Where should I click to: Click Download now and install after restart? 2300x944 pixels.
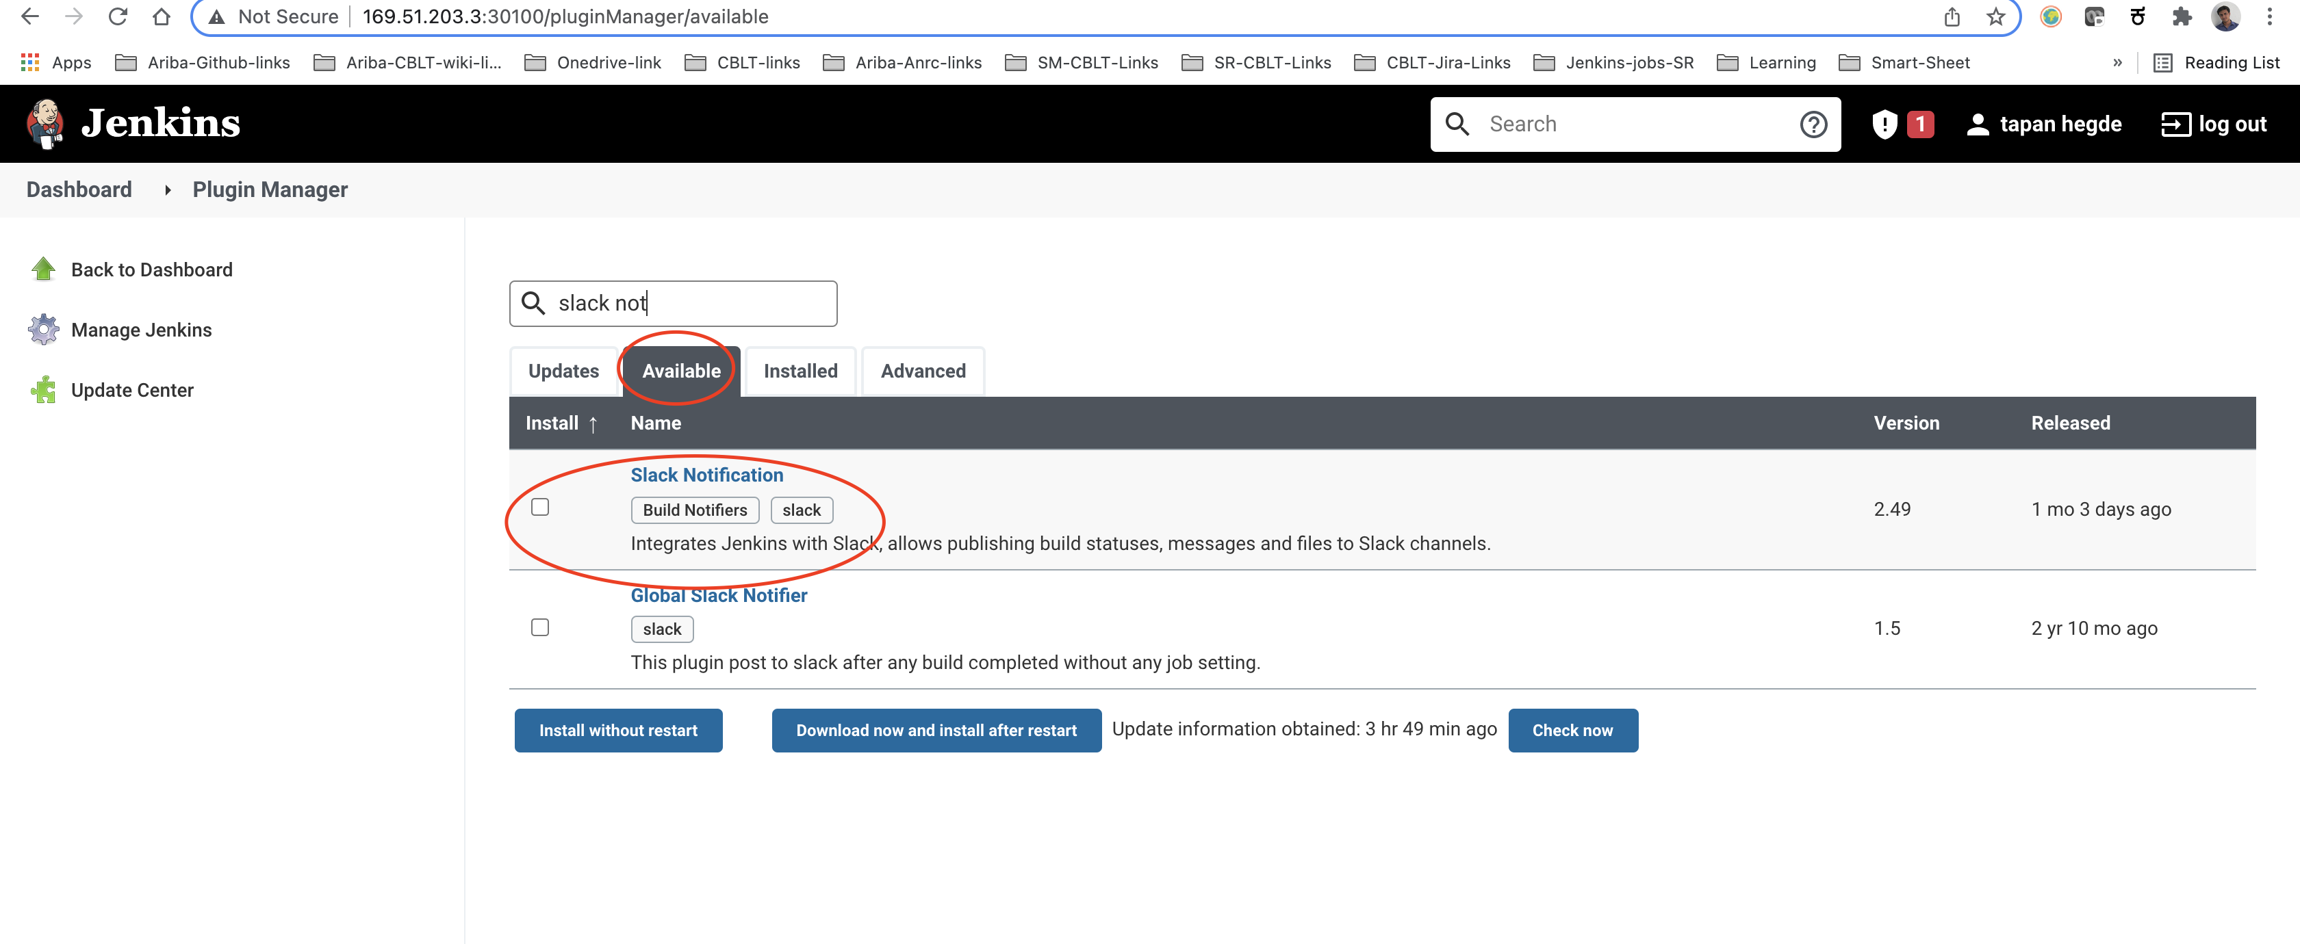tap(936, 731)
